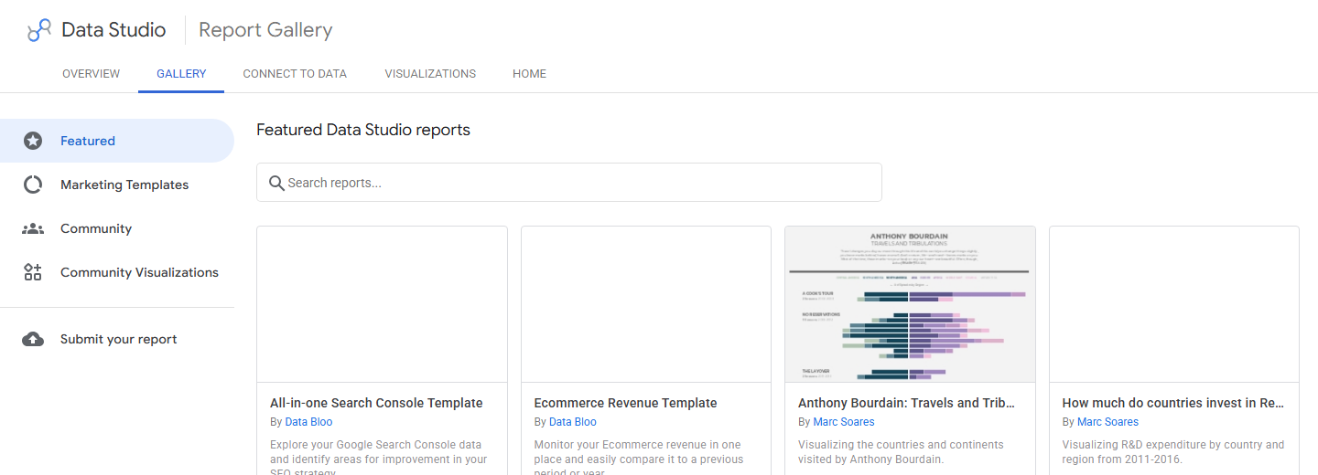Go to the Home tab
Viewport: 1318px width, 475px height.
(x=529, y=74)
